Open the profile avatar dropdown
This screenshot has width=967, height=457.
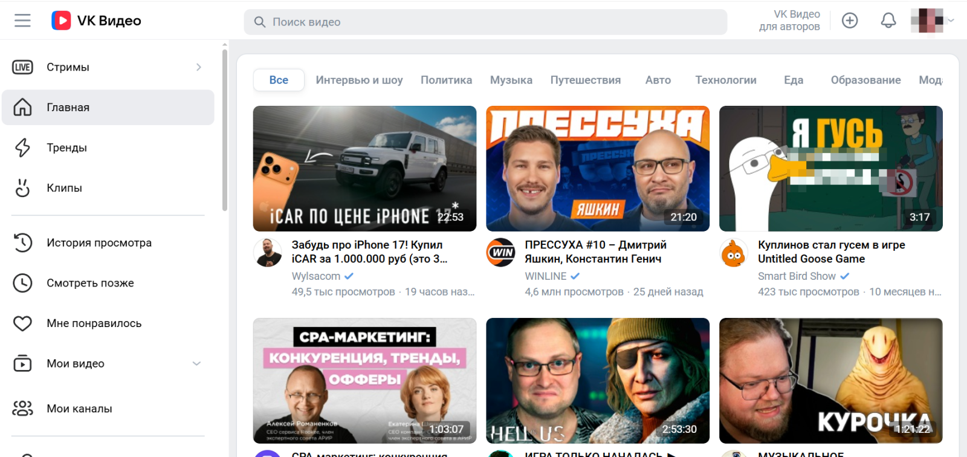[x=932, y=21]
